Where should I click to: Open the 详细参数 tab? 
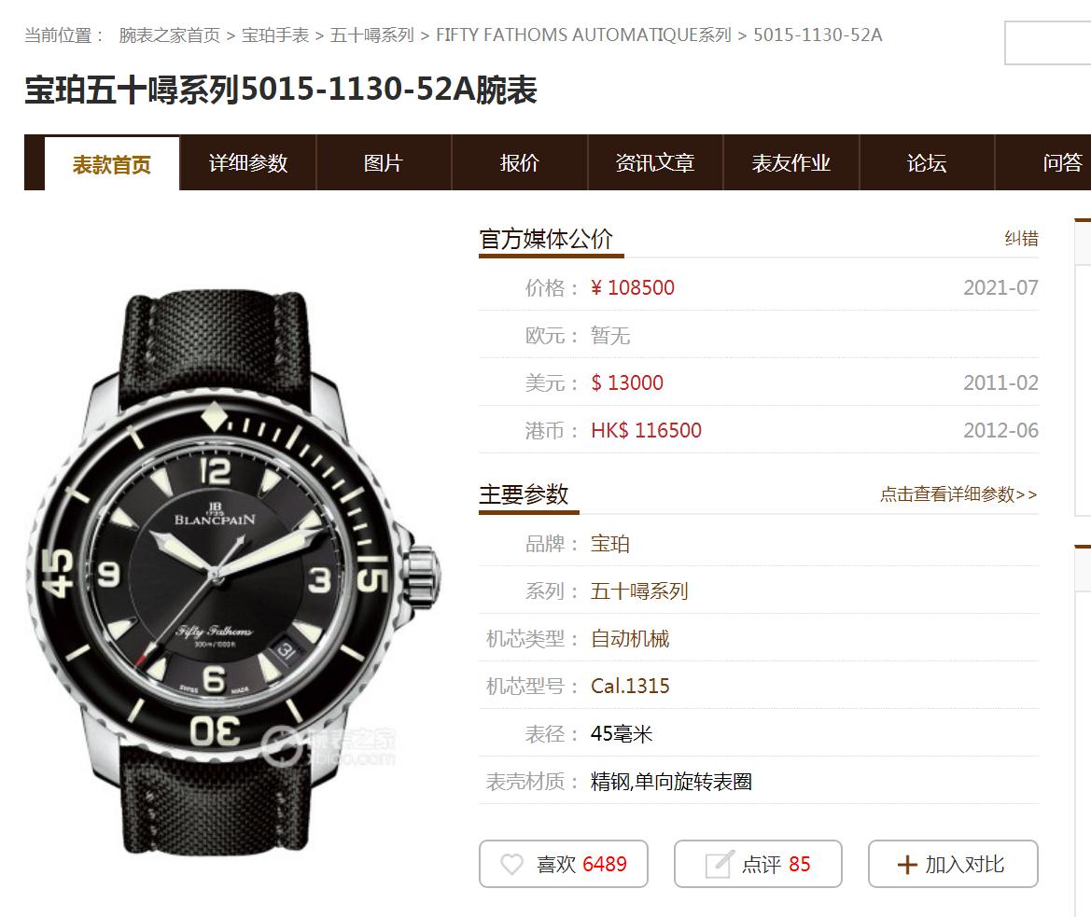pyautogui.click(x=247, y=162)
